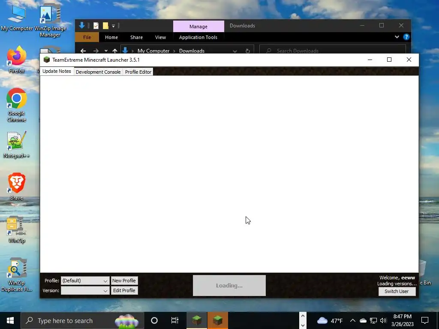Click Explorer properties quick access icon

[96, 26]
